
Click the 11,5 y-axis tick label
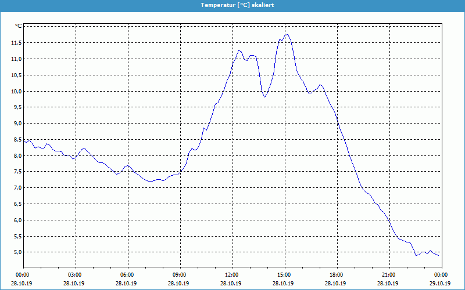15,42
